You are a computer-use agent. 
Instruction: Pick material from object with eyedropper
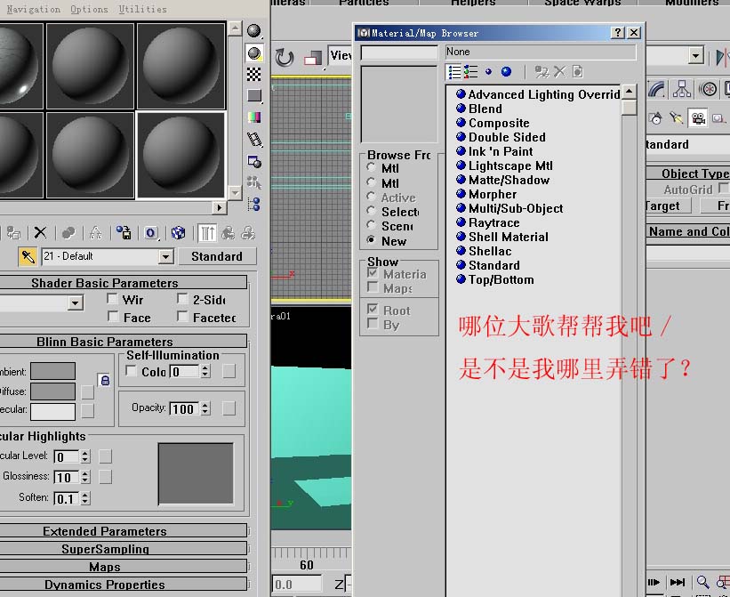coord(28,256)
